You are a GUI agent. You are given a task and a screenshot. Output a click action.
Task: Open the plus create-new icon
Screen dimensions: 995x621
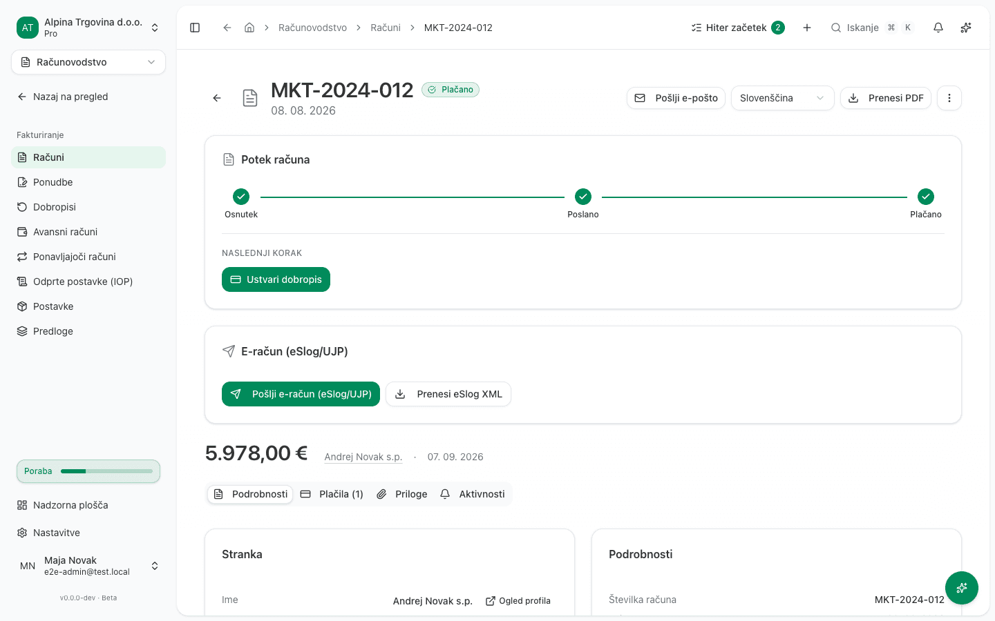point(807,28)
